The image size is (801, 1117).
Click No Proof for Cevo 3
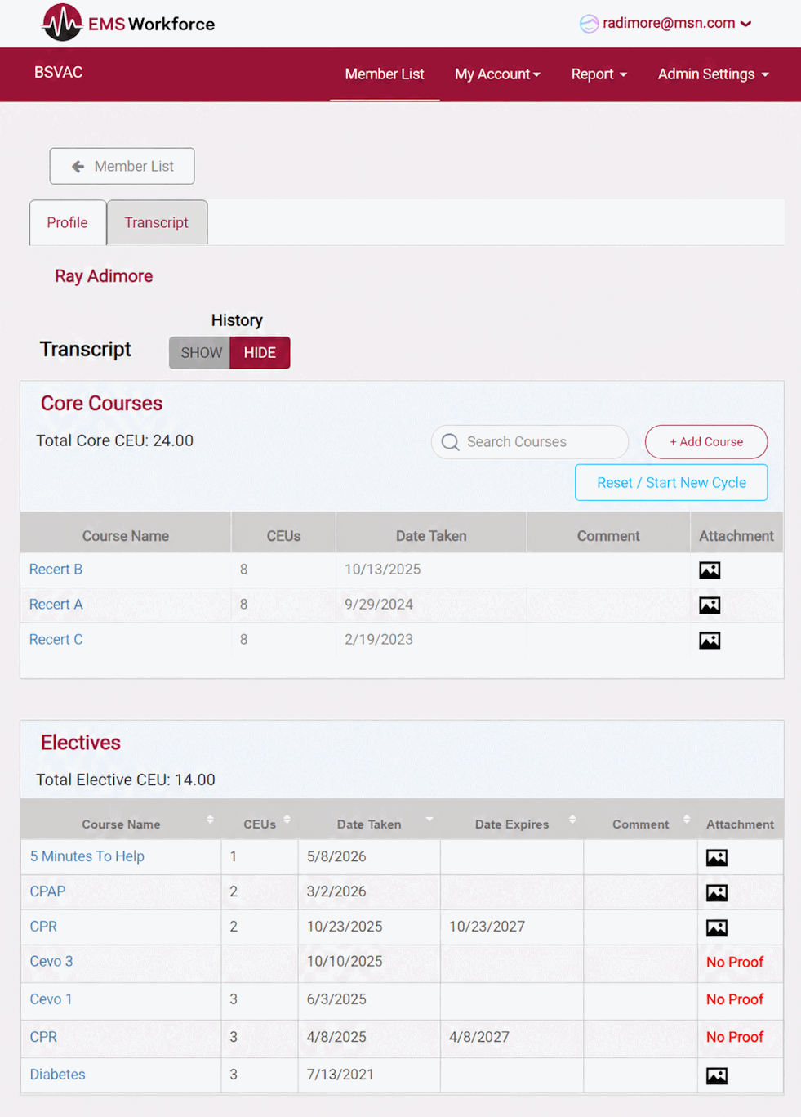pos(735,963)
